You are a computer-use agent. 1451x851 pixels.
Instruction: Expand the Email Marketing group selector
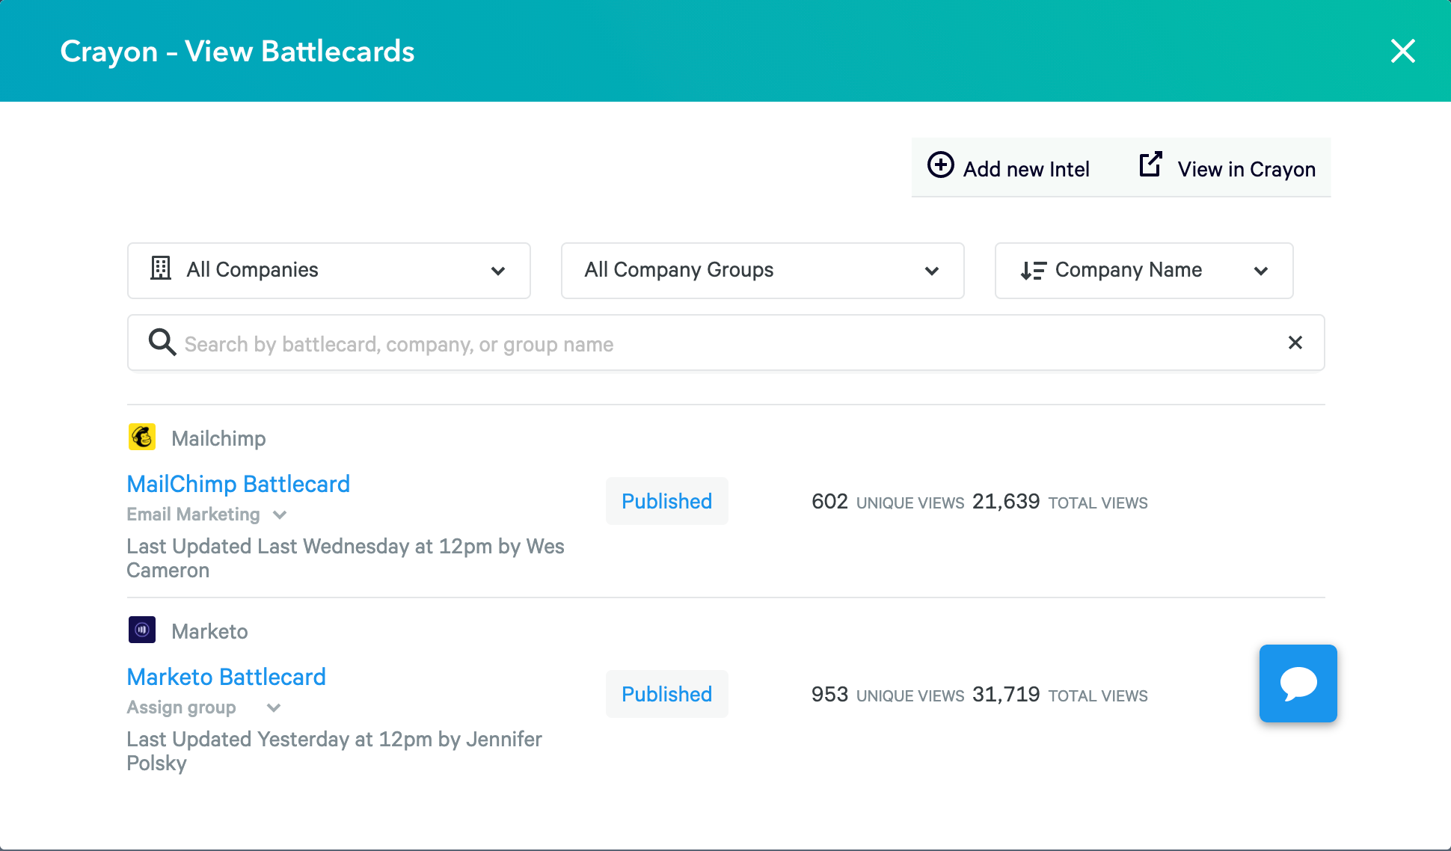[280, 514]
